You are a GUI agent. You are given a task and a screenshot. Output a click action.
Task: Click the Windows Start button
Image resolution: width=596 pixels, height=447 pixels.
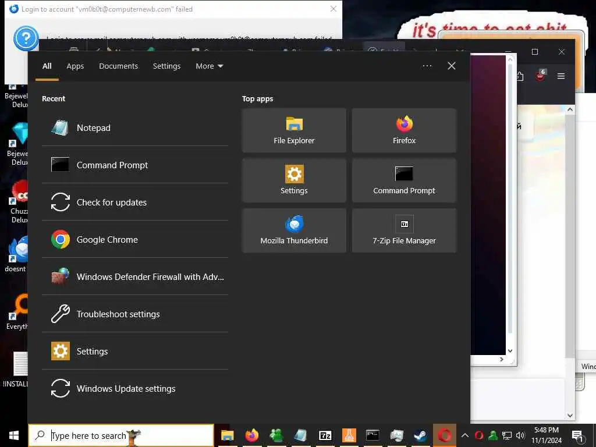point(14,435)
